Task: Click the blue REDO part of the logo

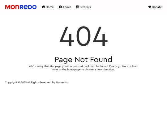Action: (x=28, y=7)
